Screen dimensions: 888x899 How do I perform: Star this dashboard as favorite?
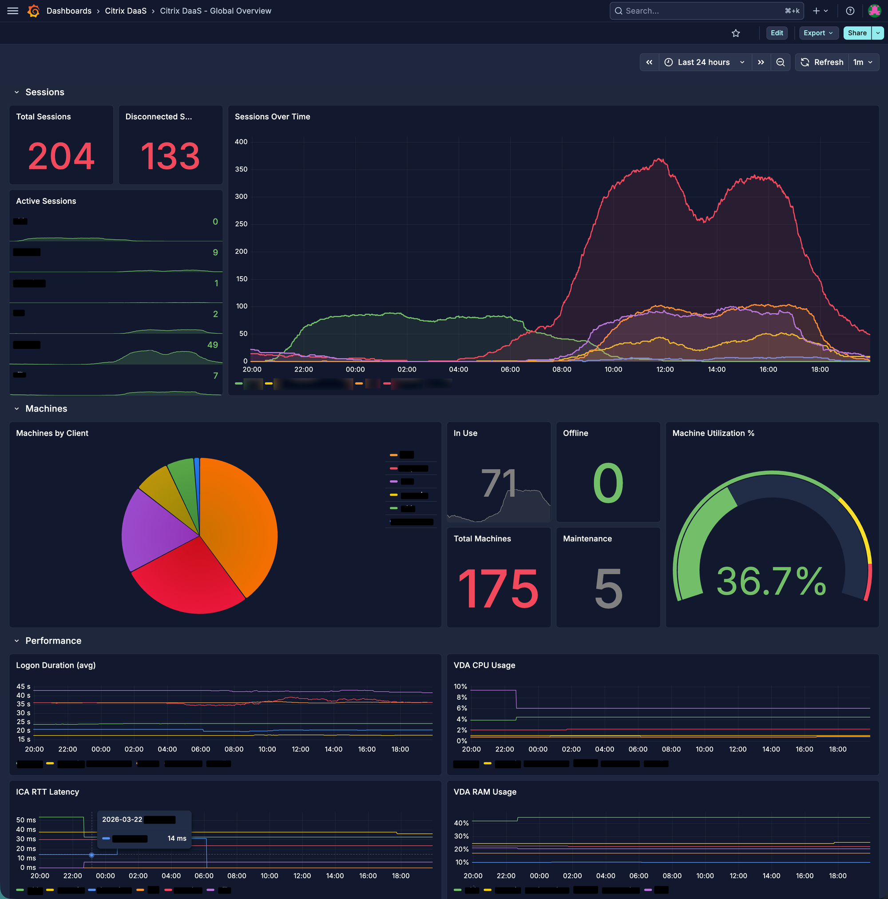click(x=735, y=33)
